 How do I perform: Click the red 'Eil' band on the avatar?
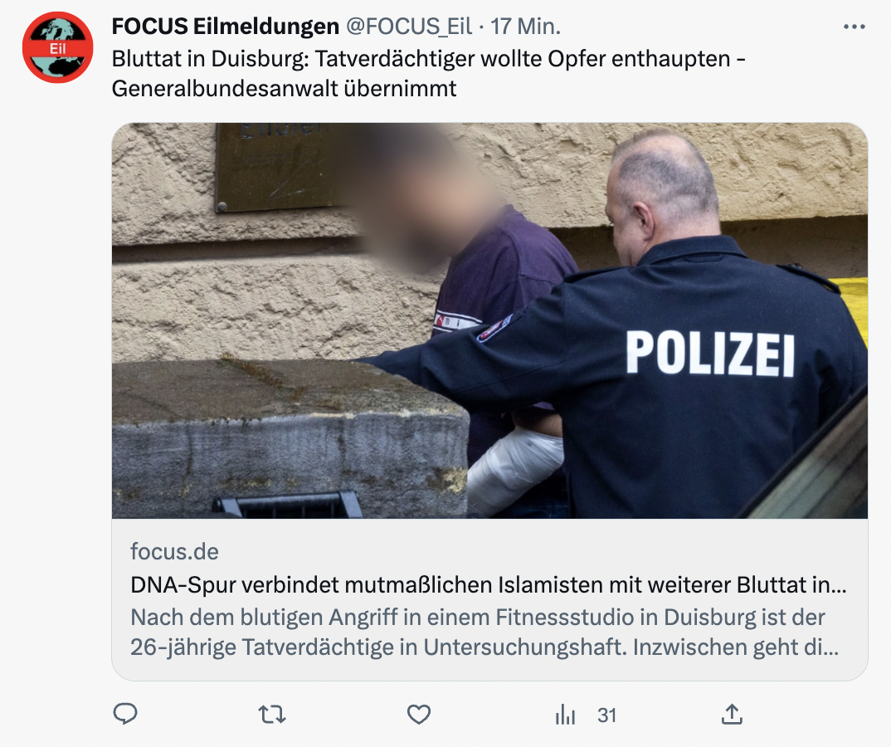[x=57, y=49]
